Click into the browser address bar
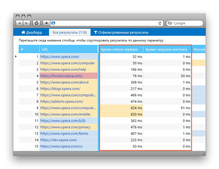This screenshot has width=219, height=169. (x=106, y=23)
